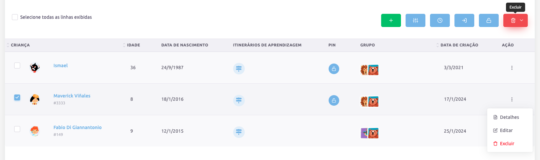This screenshot has height=160, width=540.
Task: Choose Detalhes from the action menu
Action: coord(509,117)
